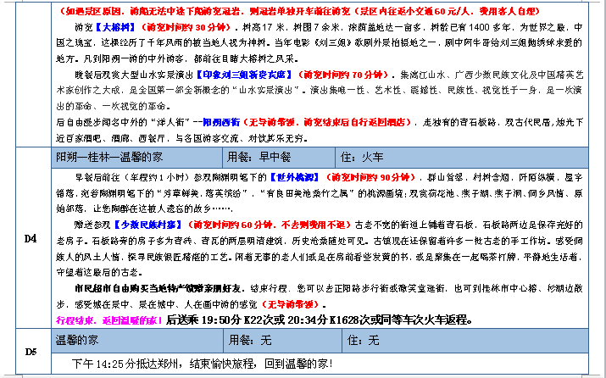Click the bold "后送乘19:50分K22次" train text
Viewport: 606px width, 378px height.
point(220,320)
